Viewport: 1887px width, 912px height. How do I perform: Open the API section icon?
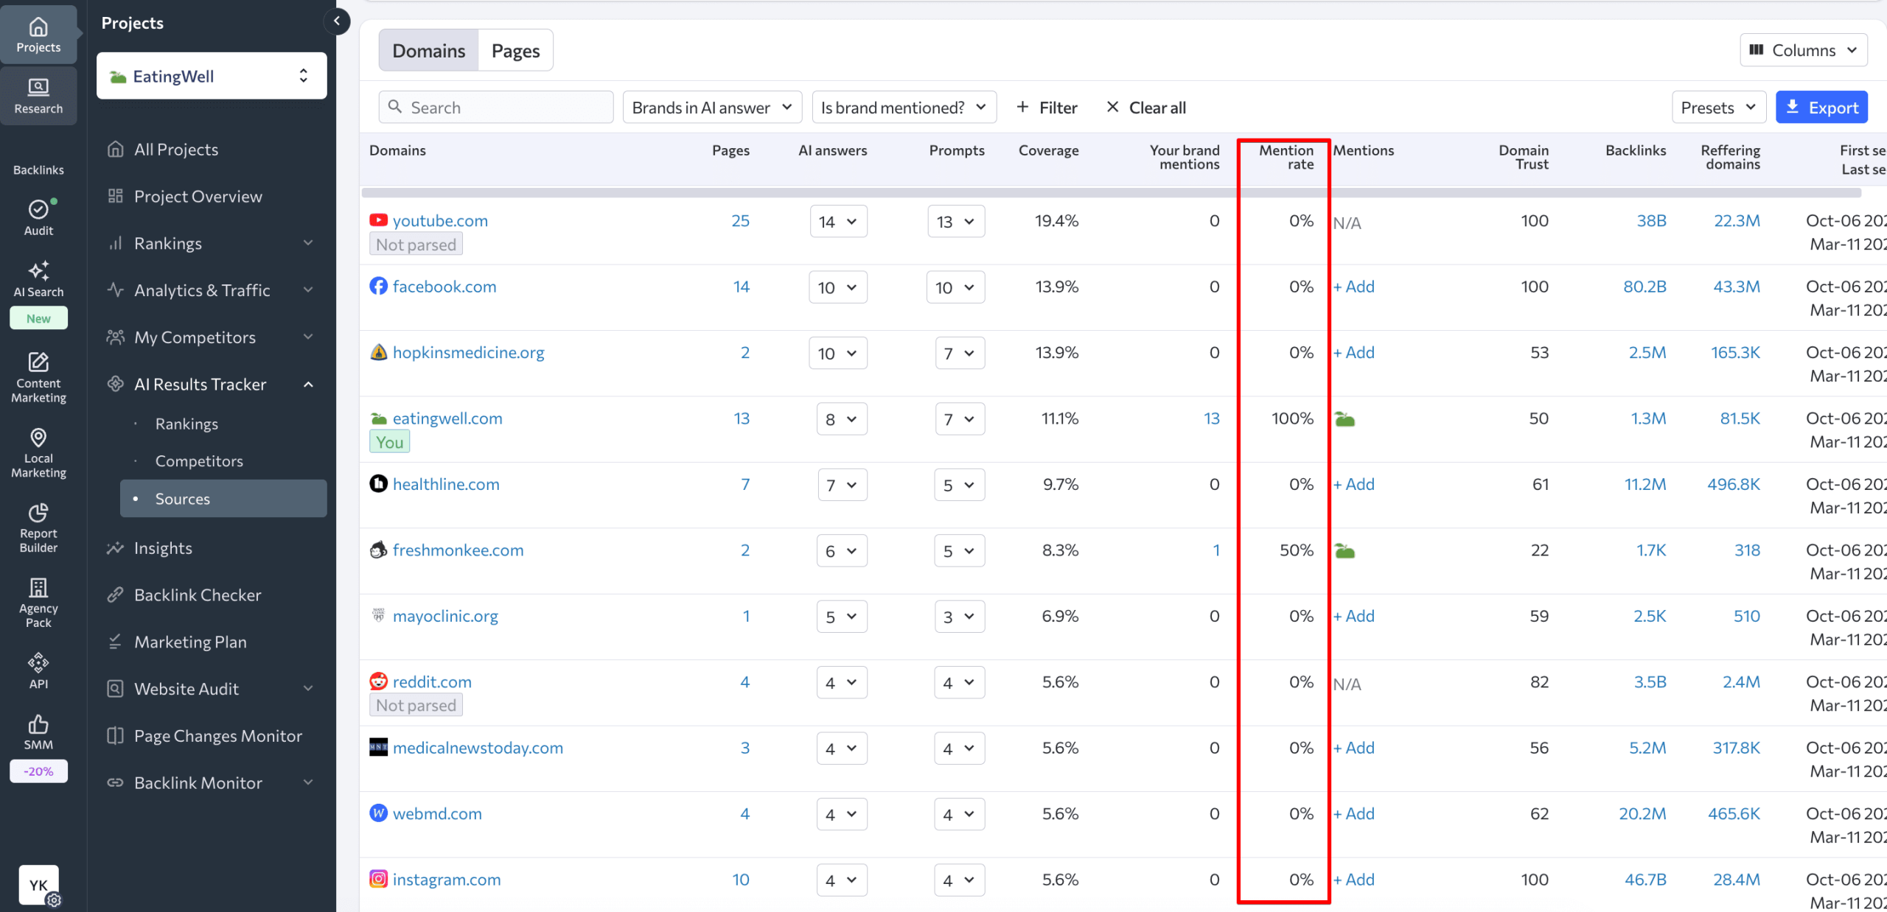click(x=38, y=662)
